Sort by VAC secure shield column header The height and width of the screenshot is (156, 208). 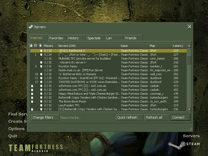pyautogui.click(x=41, y=46)
